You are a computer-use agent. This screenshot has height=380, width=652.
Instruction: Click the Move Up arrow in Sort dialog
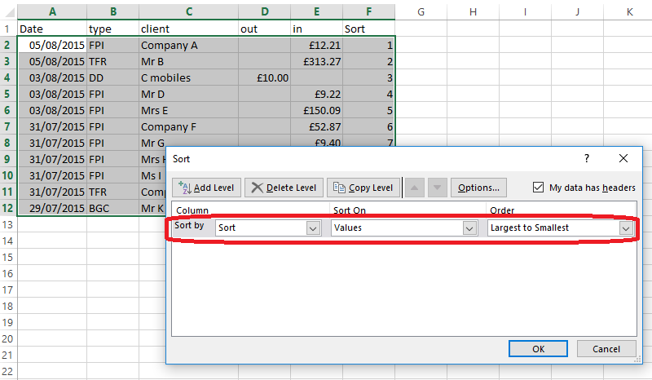[x=415, y=188]
